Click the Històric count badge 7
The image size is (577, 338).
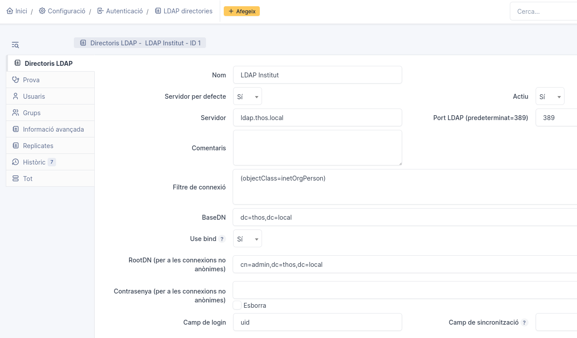click(x=52, y=162)
